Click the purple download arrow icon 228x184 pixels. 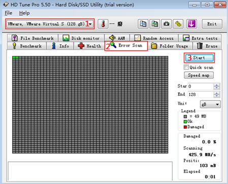point(191,24)
